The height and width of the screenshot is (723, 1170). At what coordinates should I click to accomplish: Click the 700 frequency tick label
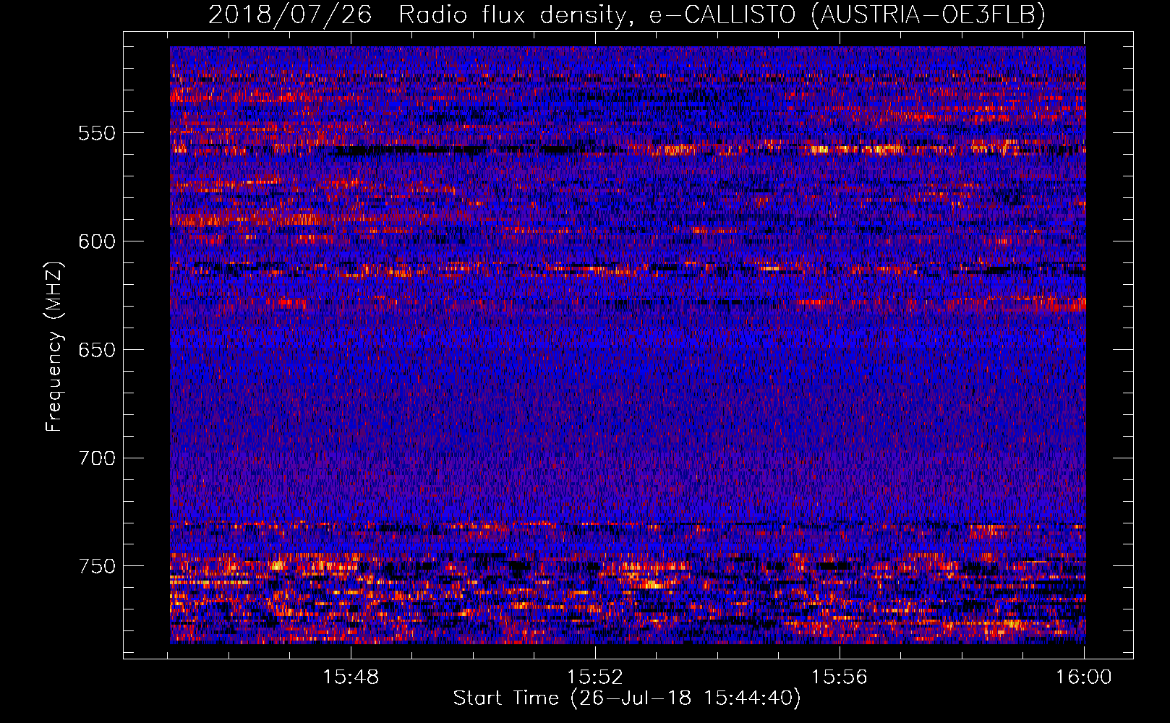tap(97, 458)
